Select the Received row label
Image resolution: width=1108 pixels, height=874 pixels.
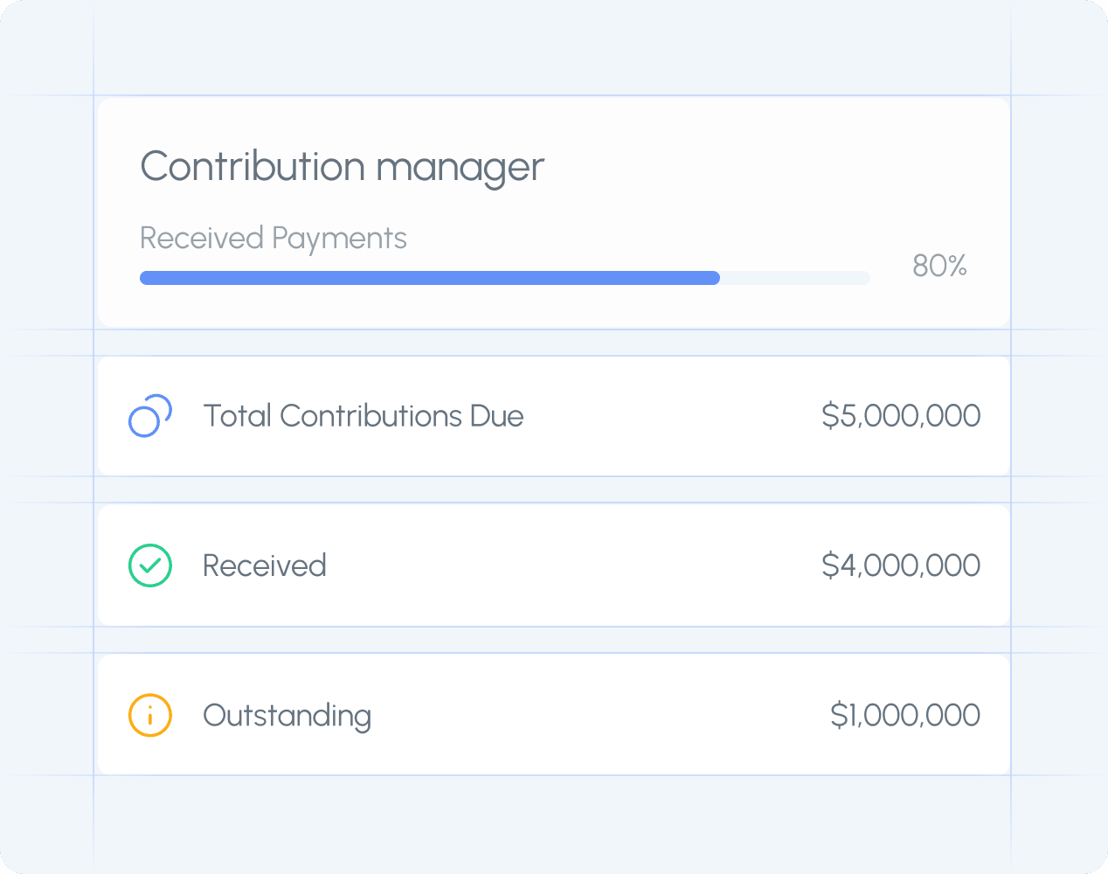pyautogui.click(x=265, y=565)
